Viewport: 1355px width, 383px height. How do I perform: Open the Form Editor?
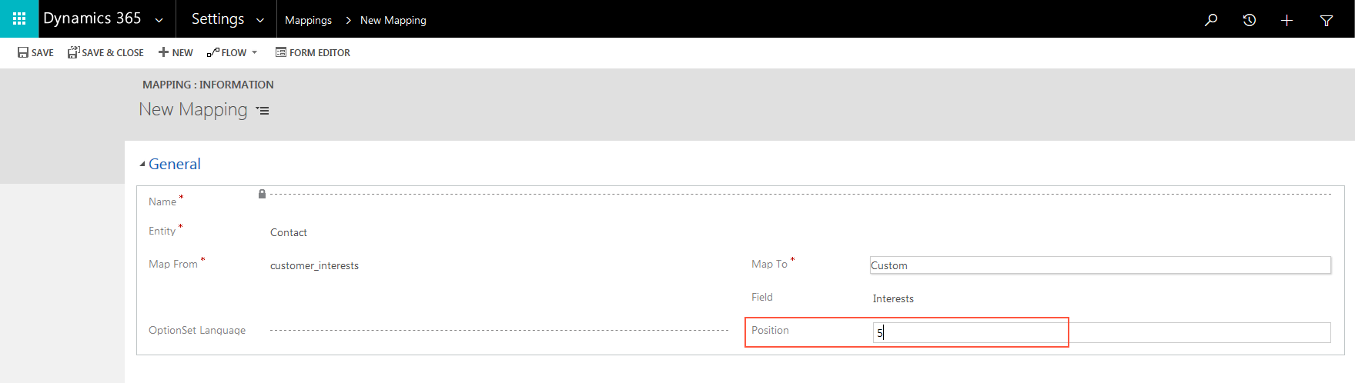313,52
